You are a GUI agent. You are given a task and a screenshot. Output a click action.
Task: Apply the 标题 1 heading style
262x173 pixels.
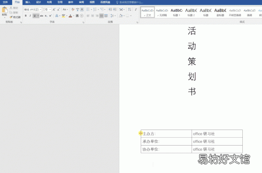click(x=176, y=12)
